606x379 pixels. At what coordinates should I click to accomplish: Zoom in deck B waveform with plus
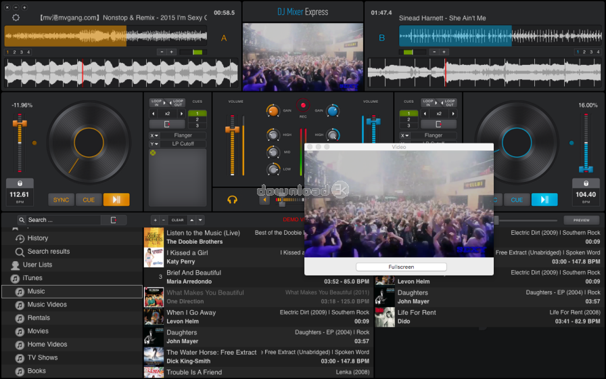[444, 52]
